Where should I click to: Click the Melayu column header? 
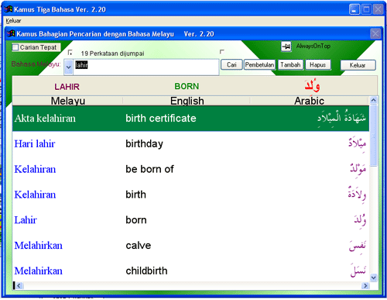(67, 101)
